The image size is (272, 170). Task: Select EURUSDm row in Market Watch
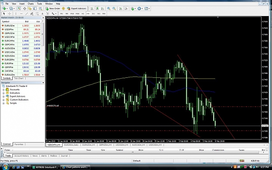(x=21, y=26)
